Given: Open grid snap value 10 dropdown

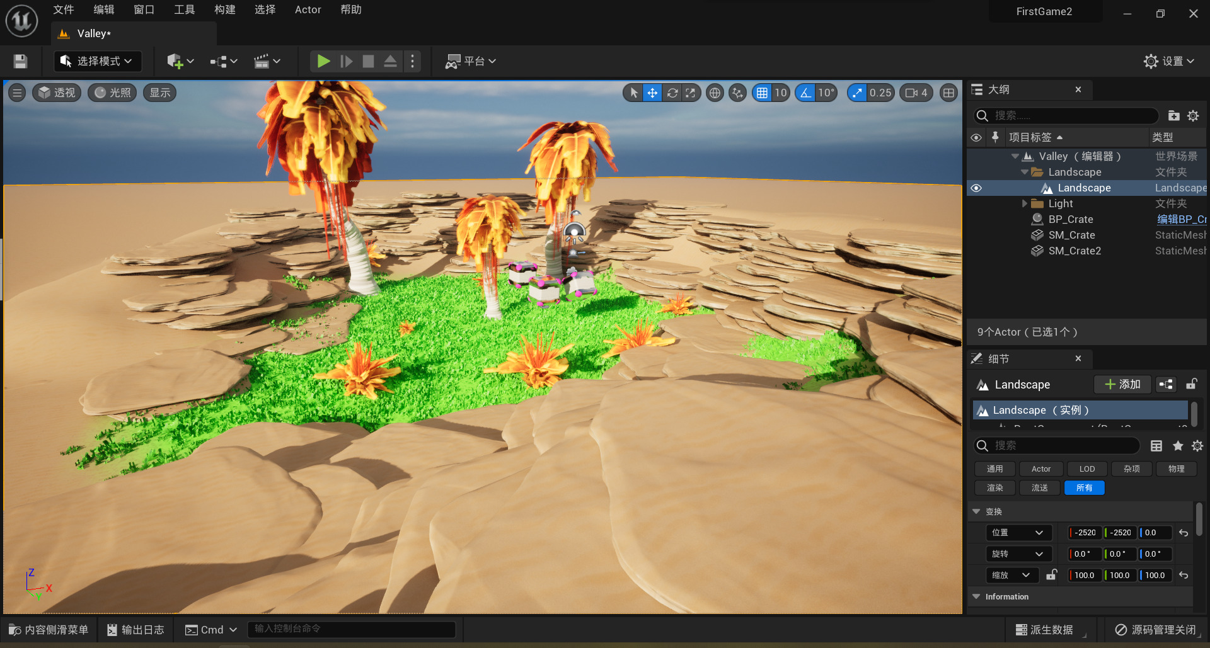Looking at the screenshot, I should [781, 93].
